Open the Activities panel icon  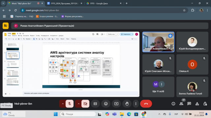coord(197,104)
